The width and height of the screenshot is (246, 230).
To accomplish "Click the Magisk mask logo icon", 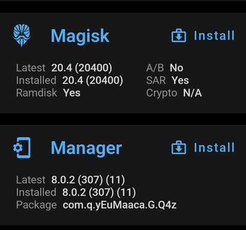I will click(x=22, y=35).
